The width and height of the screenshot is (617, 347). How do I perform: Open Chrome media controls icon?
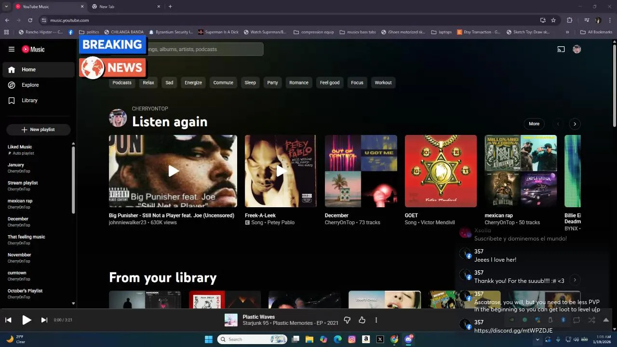(587, 20)
